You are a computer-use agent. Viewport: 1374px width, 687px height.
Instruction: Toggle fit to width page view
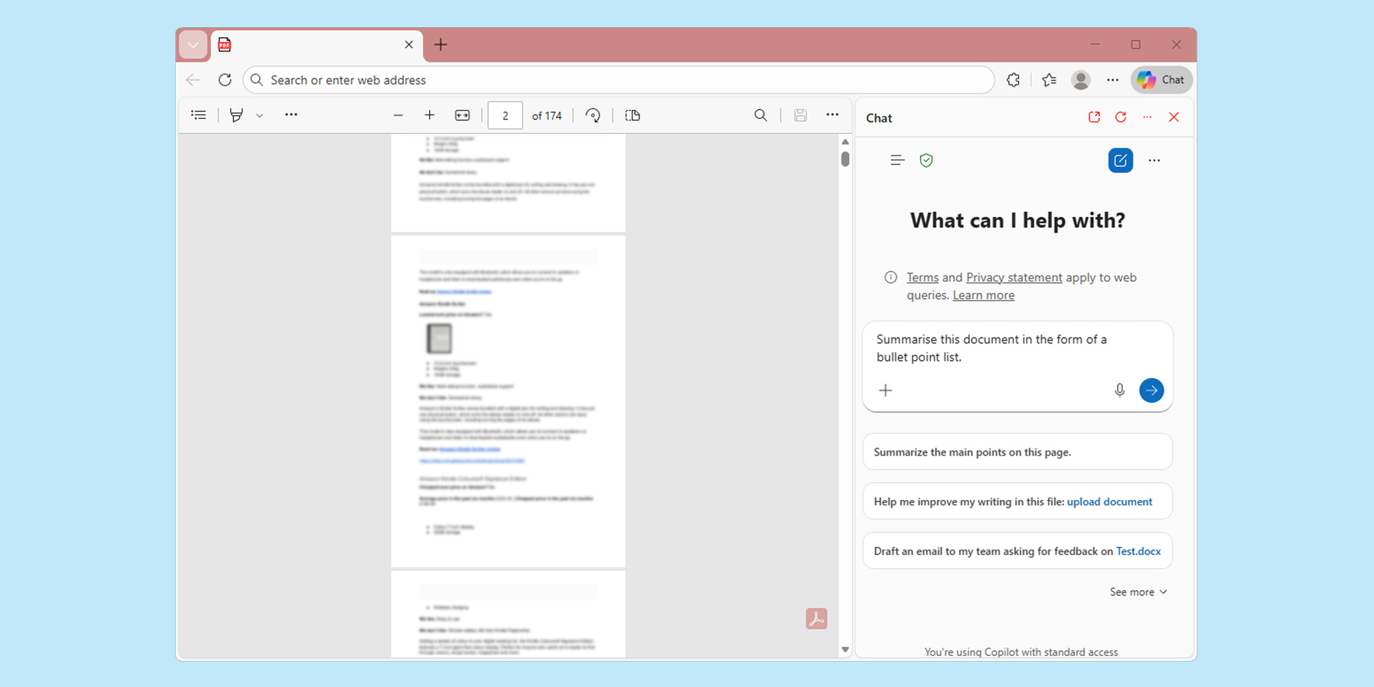click(x=462, y=115)
